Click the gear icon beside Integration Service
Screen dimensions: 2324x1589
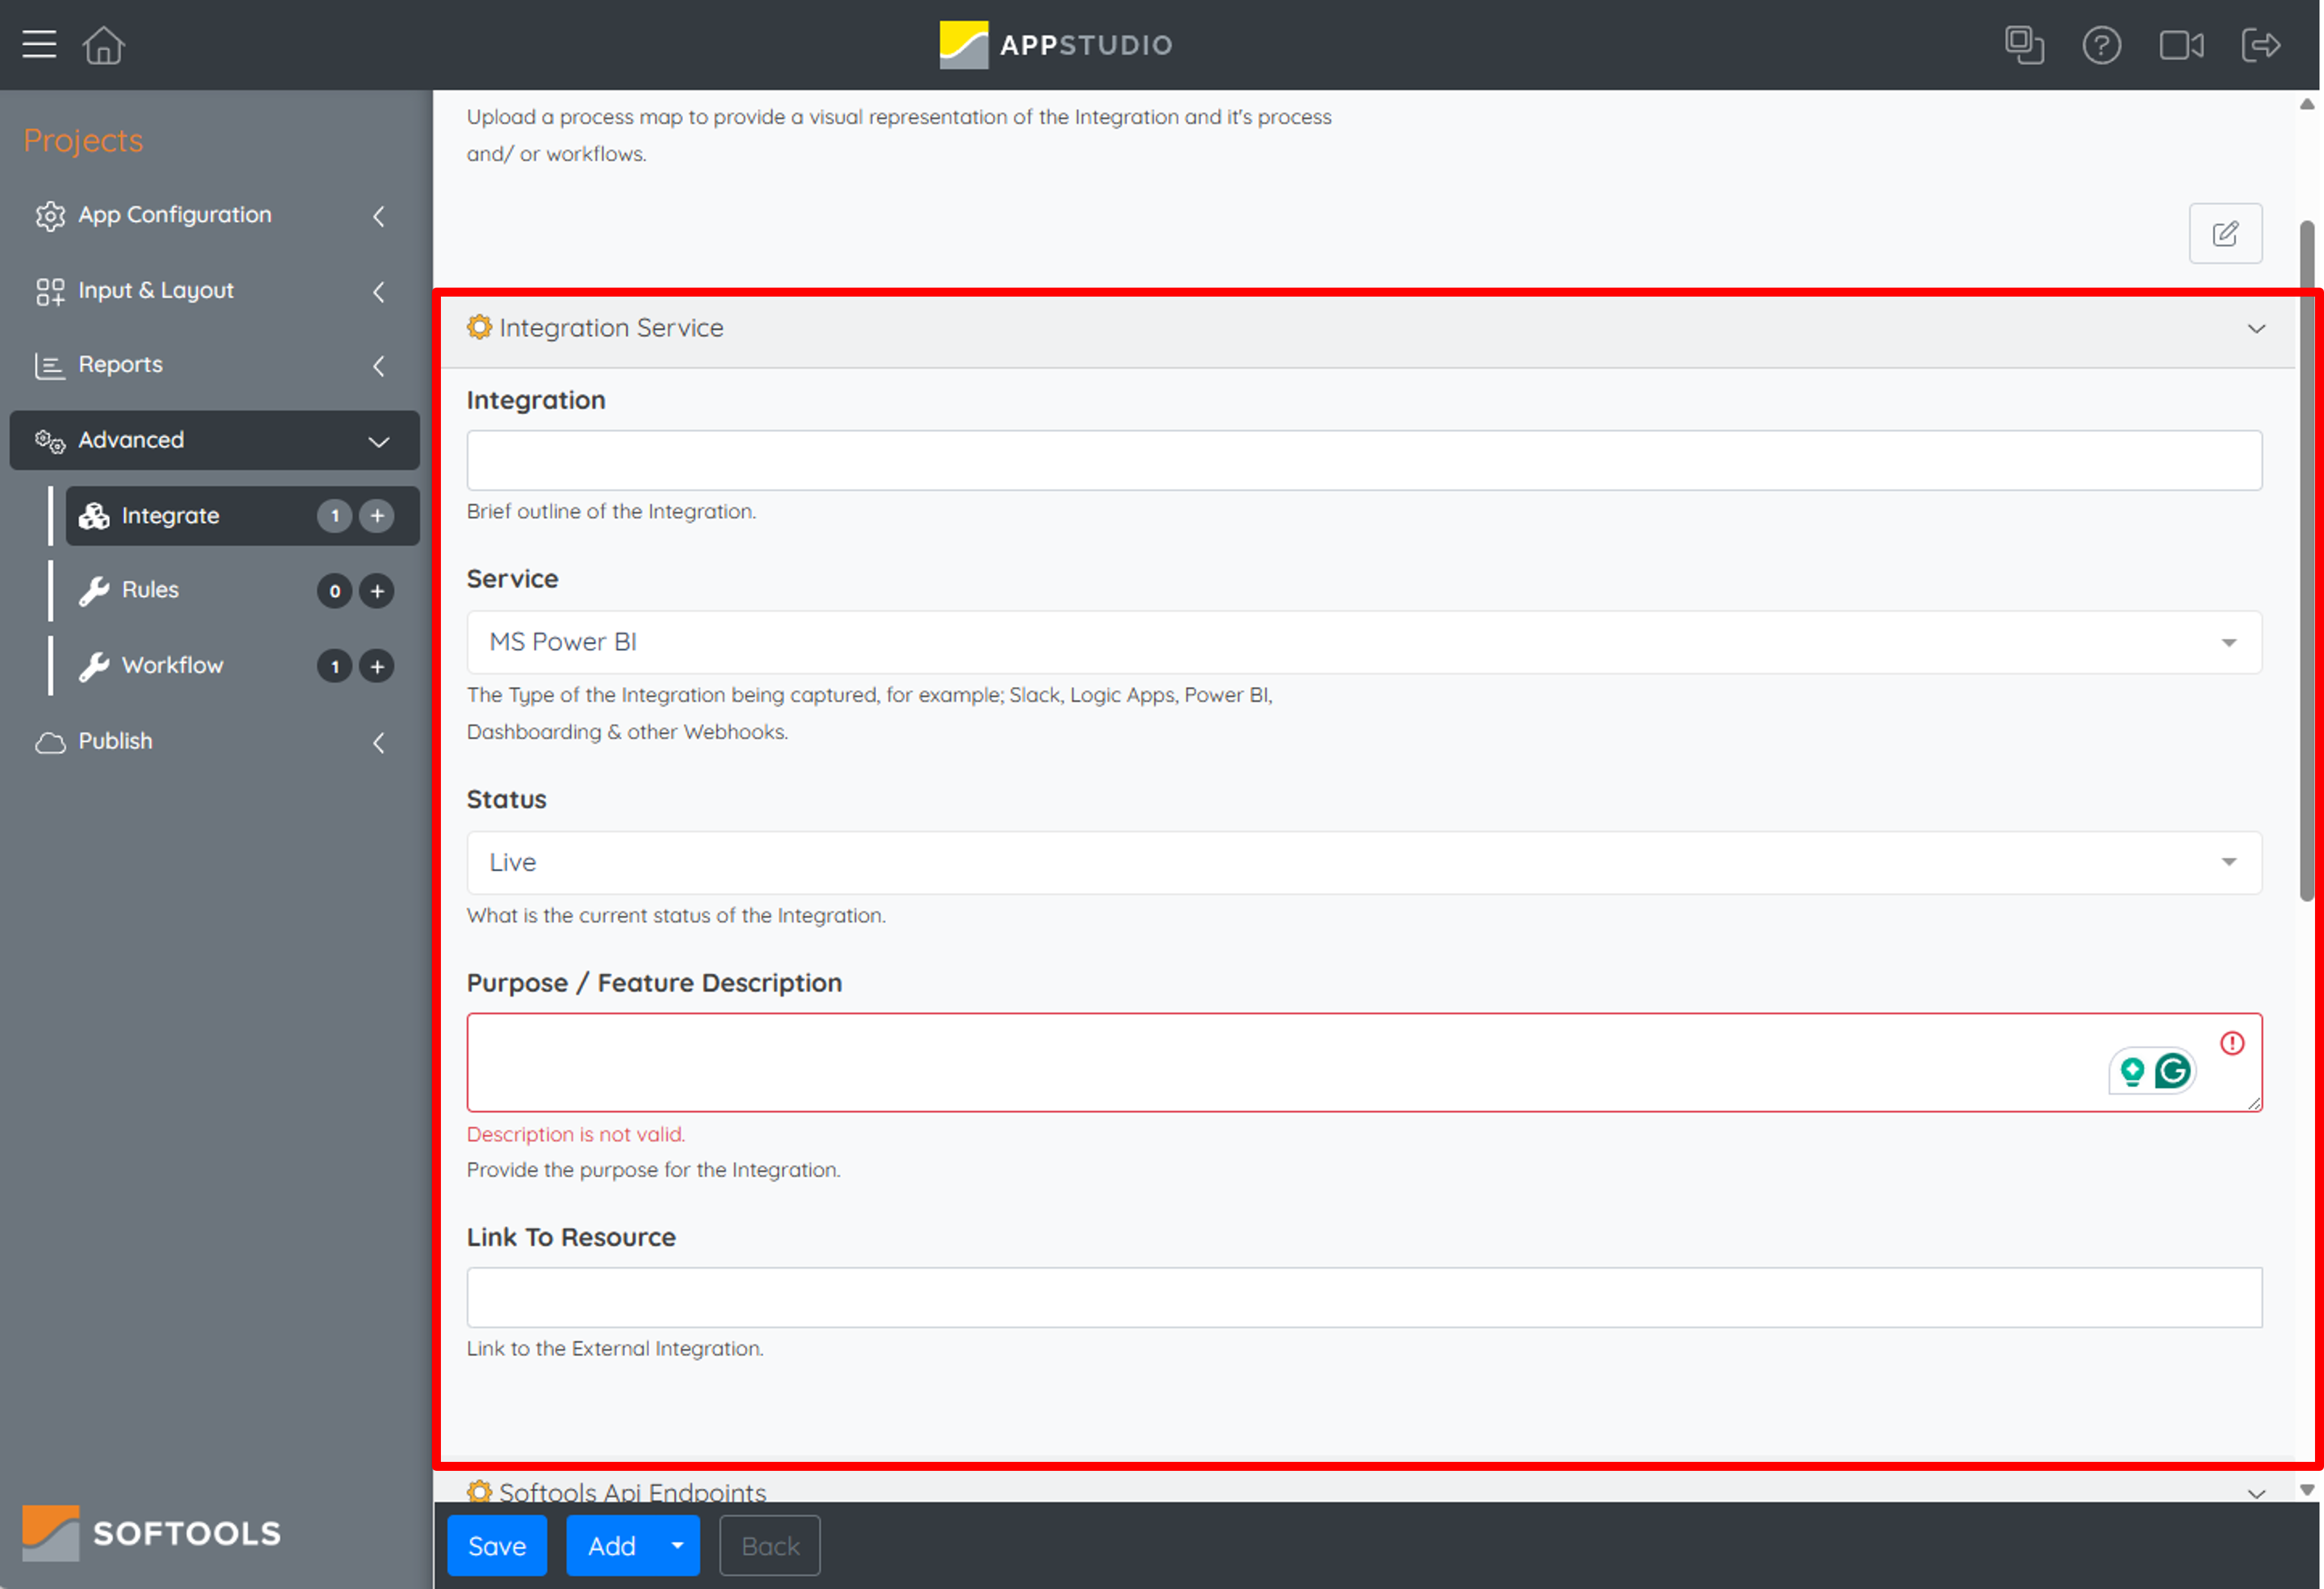(x=480, y=327)
